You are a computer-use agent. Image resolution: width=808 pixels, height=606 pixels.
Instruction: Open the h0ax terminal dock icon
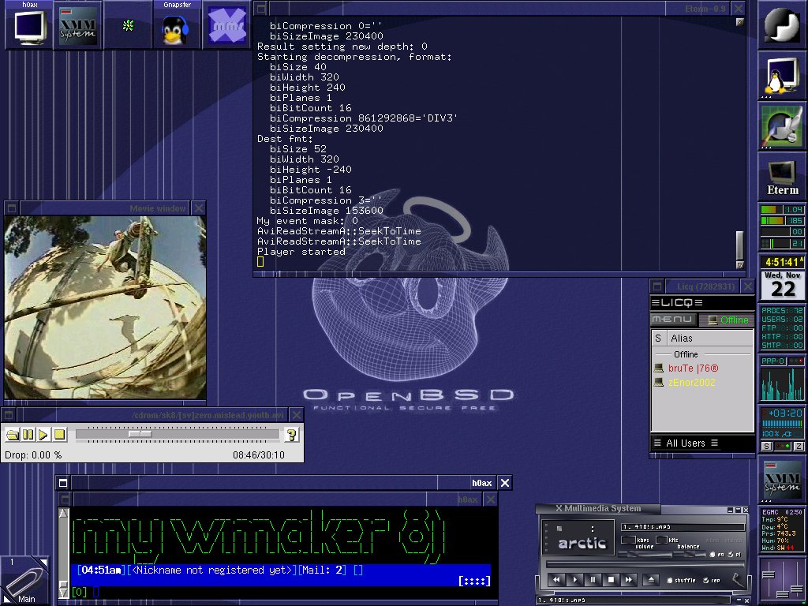coord(29,25)
